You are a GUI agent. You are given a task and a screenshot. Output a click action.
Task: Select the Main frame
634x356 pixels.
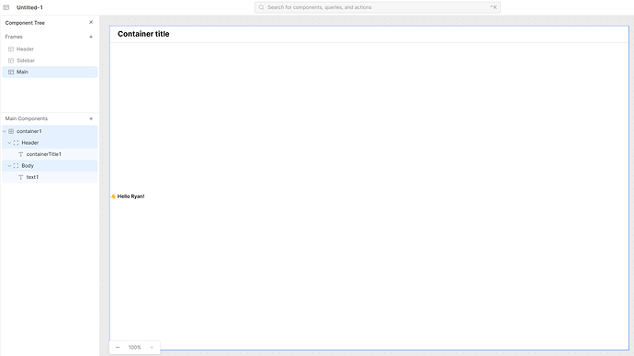[50, 72]
